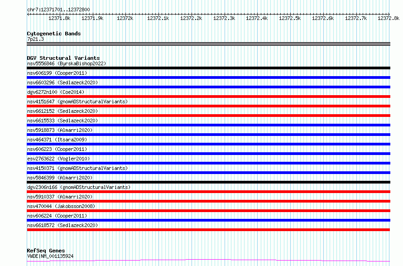Select the blue nsv4150371 variant bar
Screen dimensions: 403x266
pyautogui.click(x=208, y=173)
